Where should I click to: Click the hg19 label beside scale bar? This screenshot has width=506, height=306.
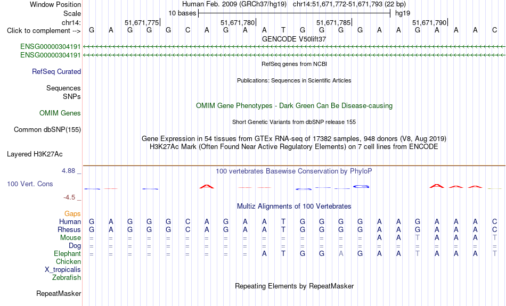tap(403, 13)
